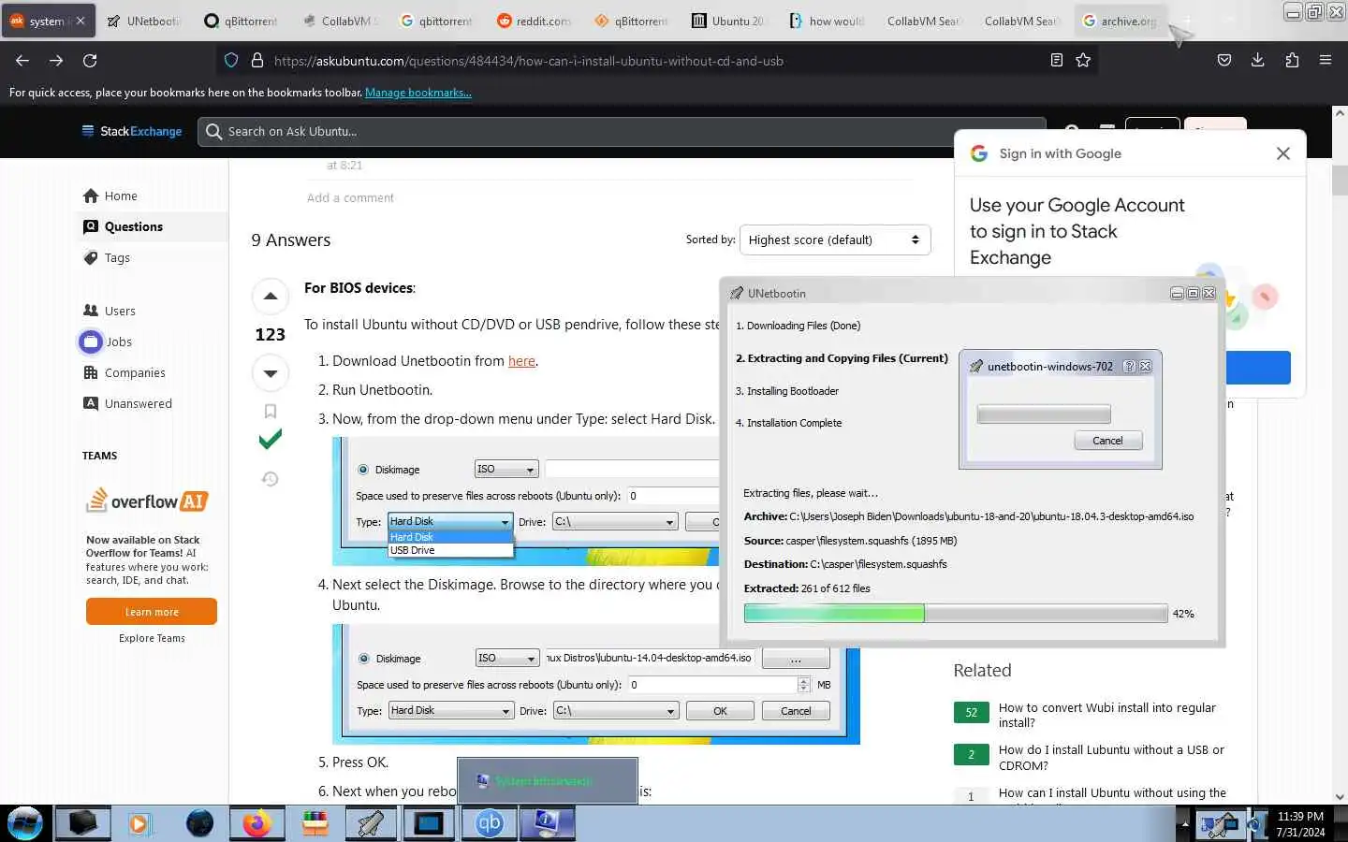Screen dimensions: 1348x842
Task: Click Manage bookmarks link
Action: pyautogui.click(x=418, y=93)
